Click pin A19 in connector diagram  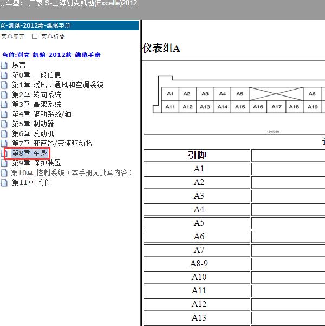pos(313,107)
